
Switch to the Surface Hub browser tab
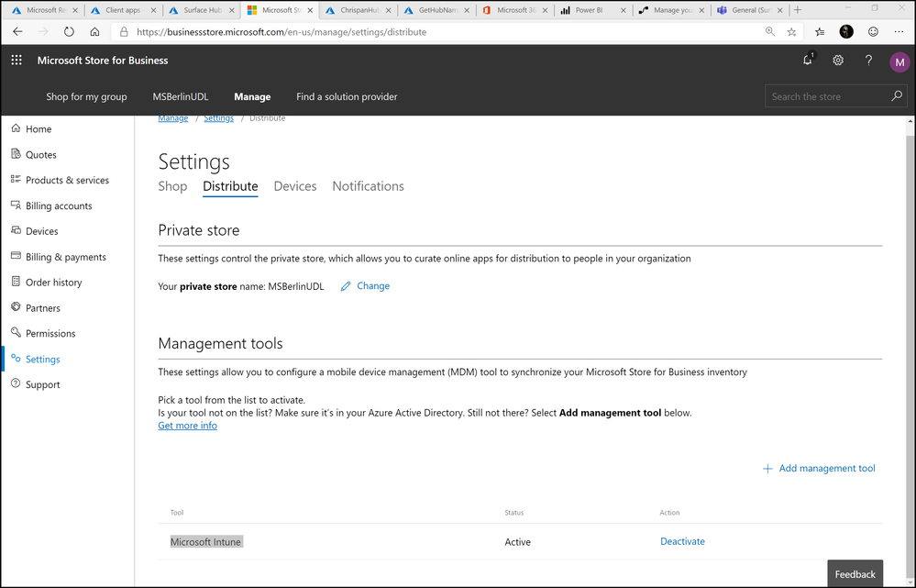[202, 10]
